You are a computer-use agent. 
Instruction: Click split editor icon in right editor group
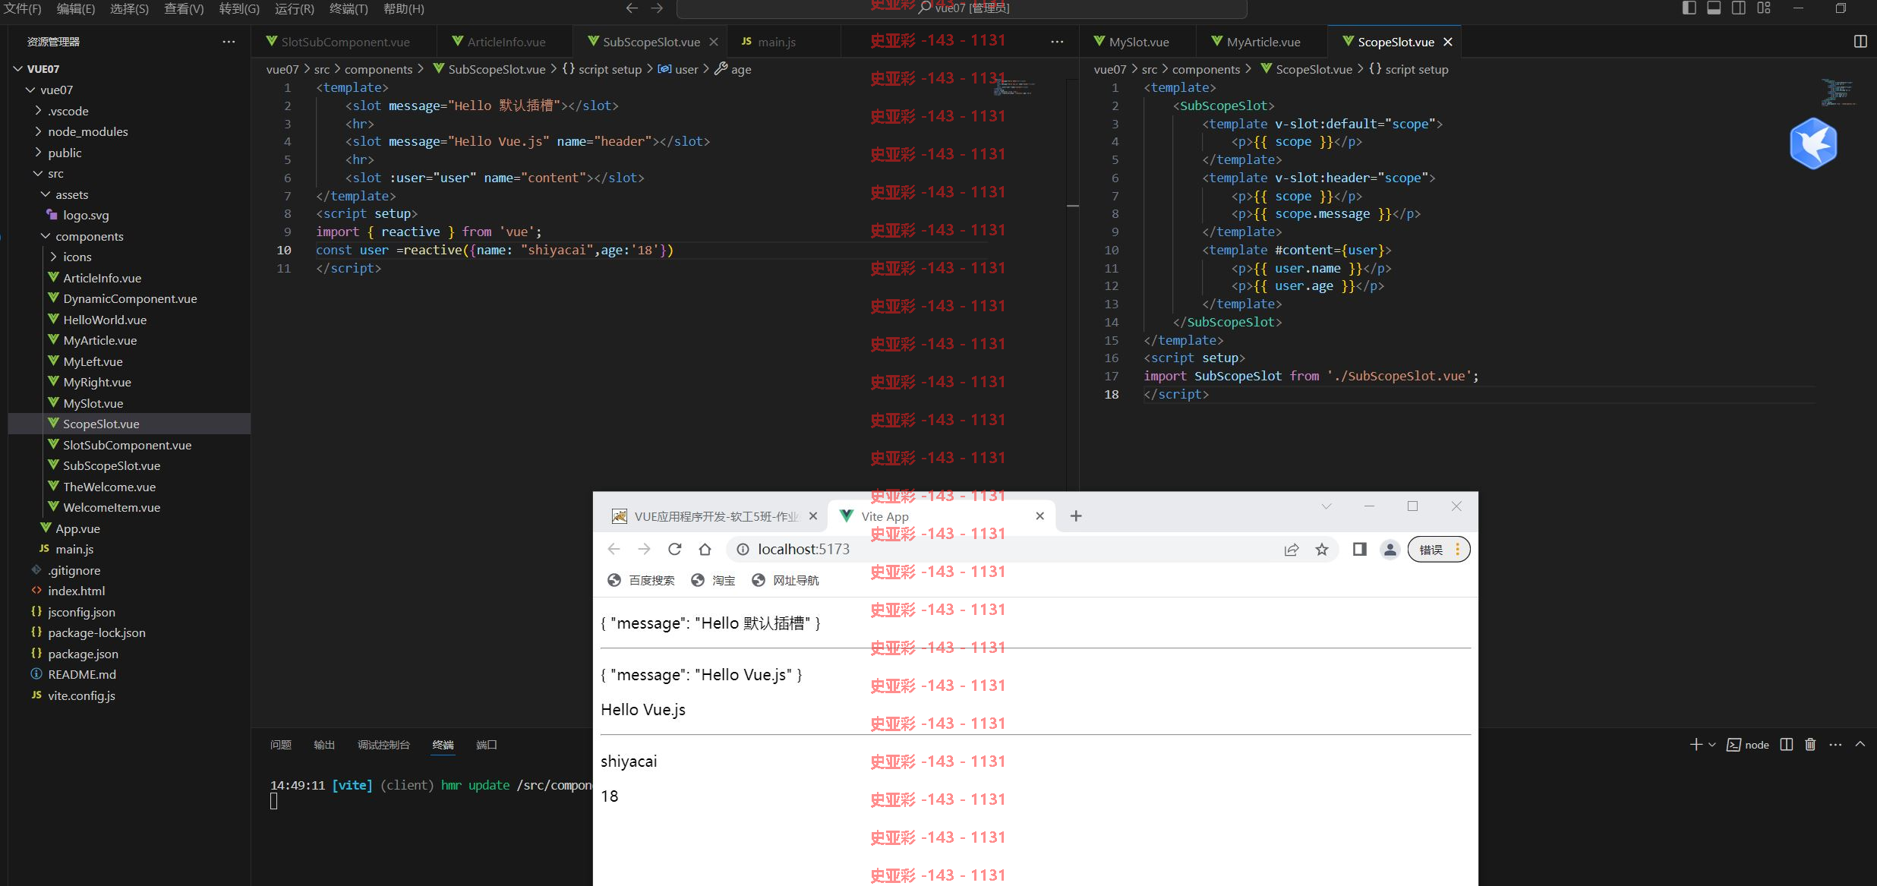[1860, 42]
